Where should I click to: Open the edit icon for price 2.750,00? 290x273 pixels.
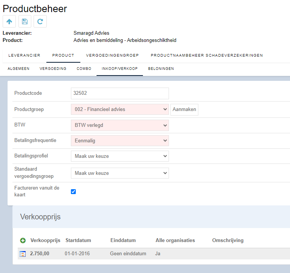click(x=23, y=254)
